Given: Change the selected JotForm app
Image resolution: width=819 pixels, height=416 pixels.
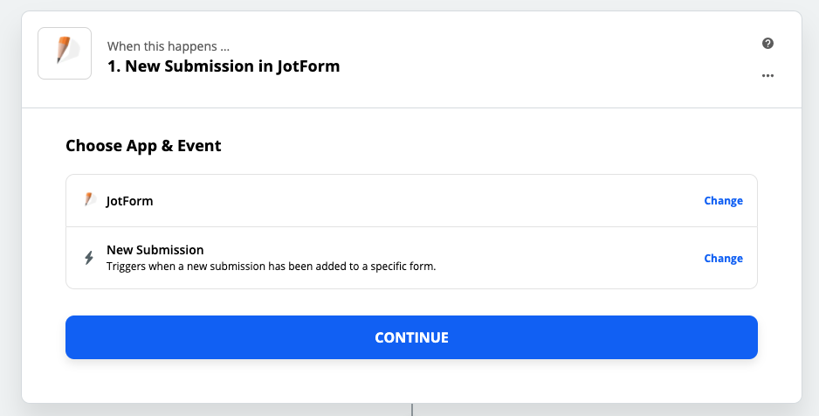Looking at the screenshot, I should pos(723,200).
